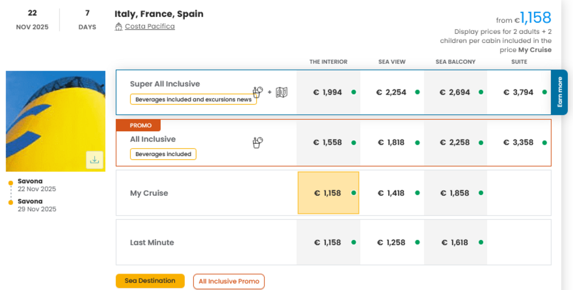The height and width of the screenshot is (290, 573).
Task: Open the Costa Pacifica ship link
Action: click(150, 26)
